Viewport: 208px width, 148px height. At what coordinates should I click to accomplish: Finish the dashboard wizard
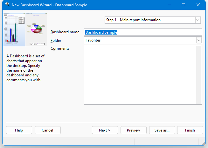click(190, 130)
